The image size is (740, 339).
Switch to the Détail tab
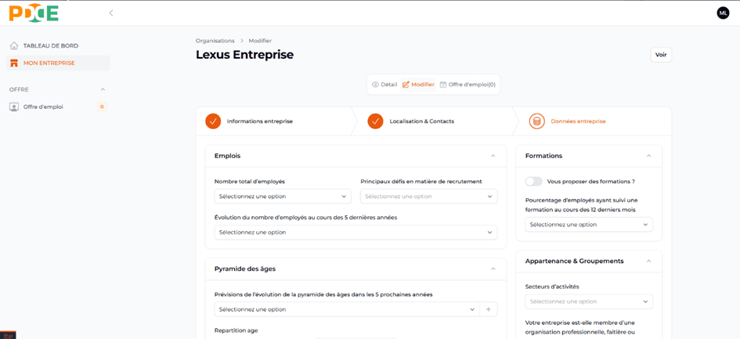click(384, 85)
